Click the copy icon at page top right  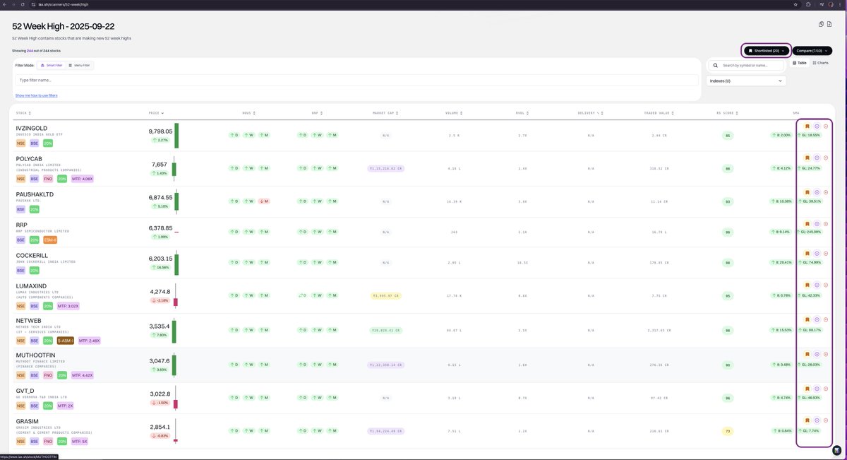822,25
